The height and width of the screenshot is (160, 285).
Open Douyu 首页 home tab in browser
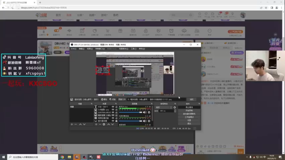coord(58,15)
